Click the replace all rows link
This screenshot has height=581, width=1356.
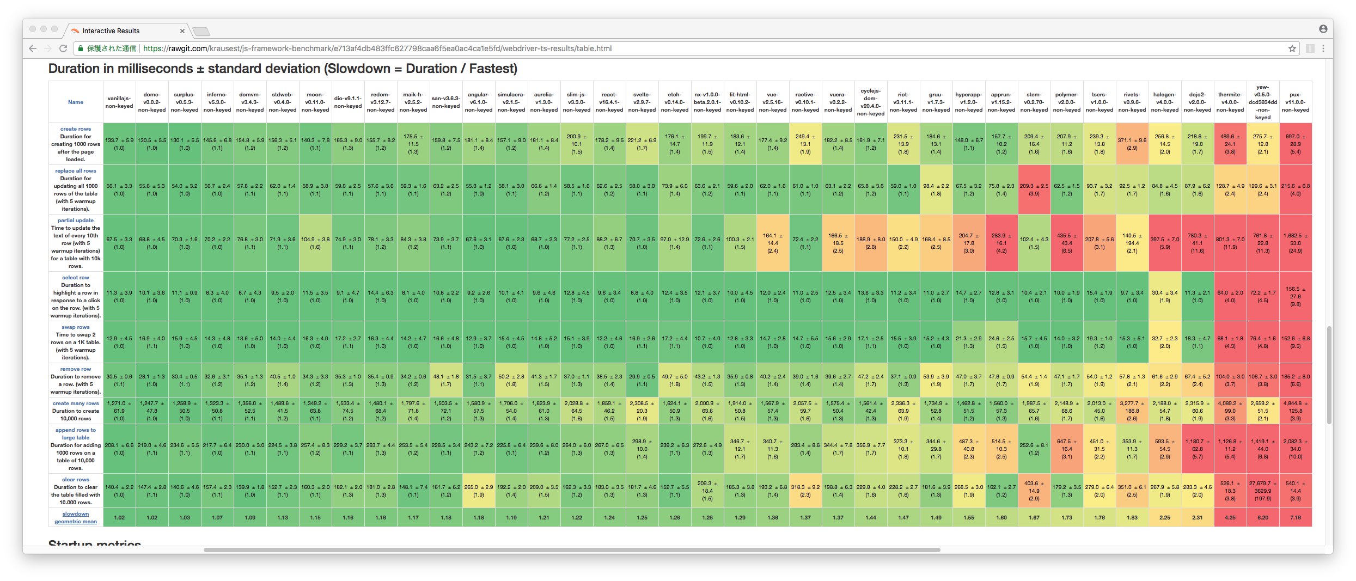76,171
